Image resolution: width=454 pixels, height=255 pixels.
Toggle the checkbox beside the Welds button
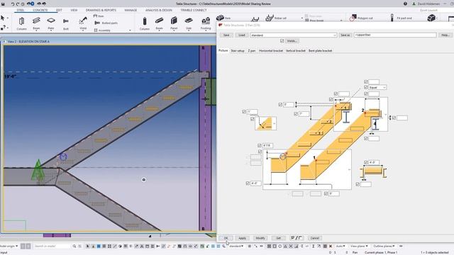click(282, 41)
